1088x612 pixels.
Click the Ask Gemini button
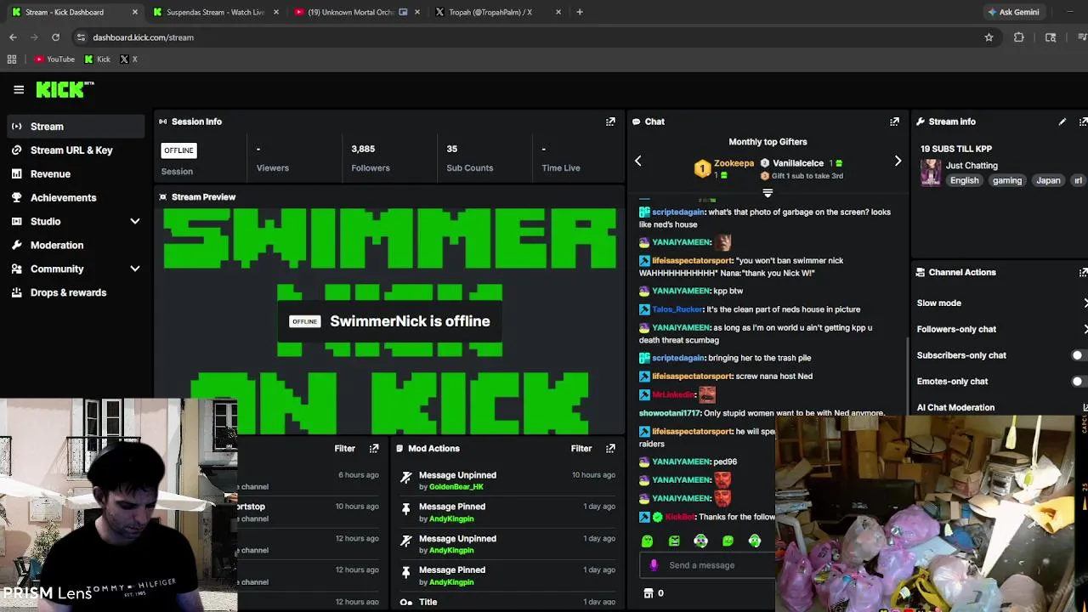point(1013,12)
